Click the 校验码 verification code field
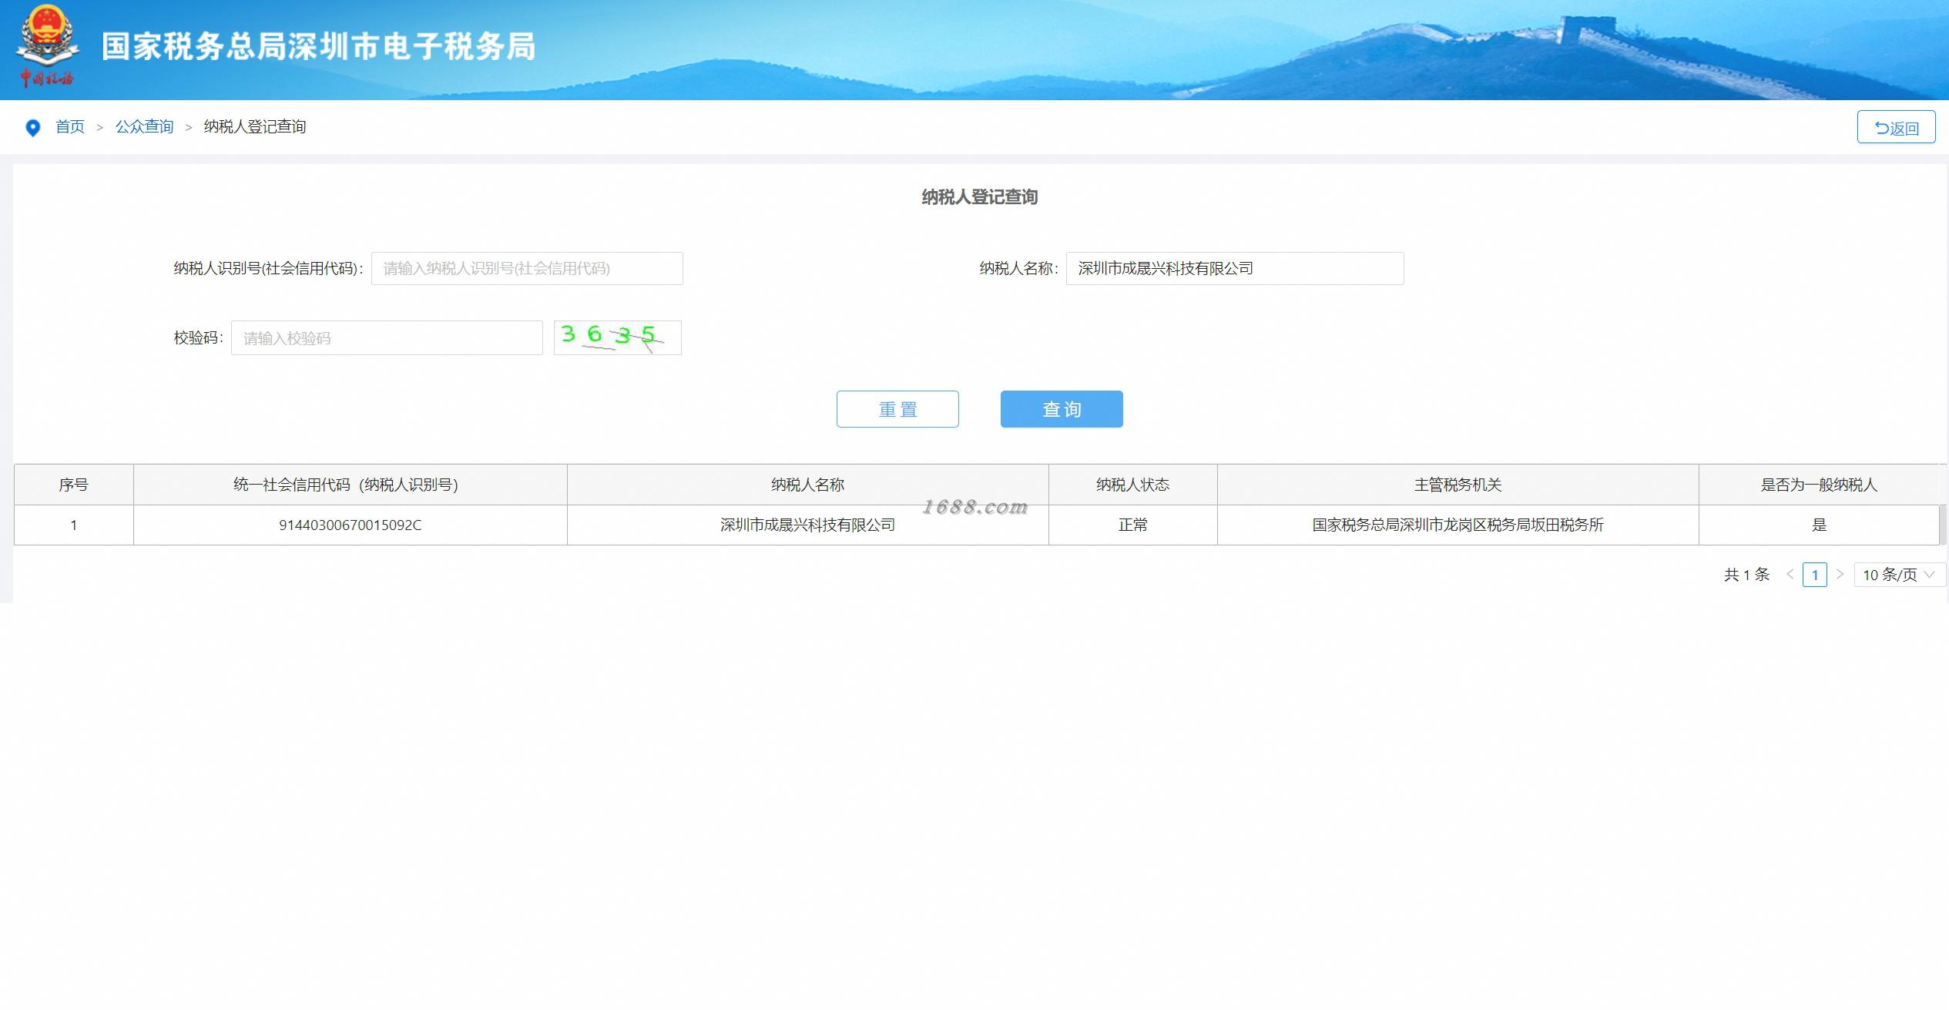Screen dimensions: 1949x1010 coord(387,338)
